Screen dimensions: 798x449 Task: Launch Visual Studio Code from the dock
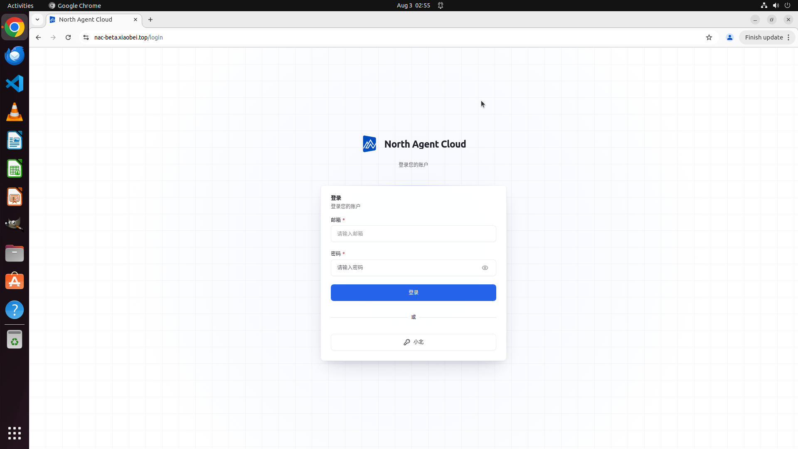[x=15, y=84]
